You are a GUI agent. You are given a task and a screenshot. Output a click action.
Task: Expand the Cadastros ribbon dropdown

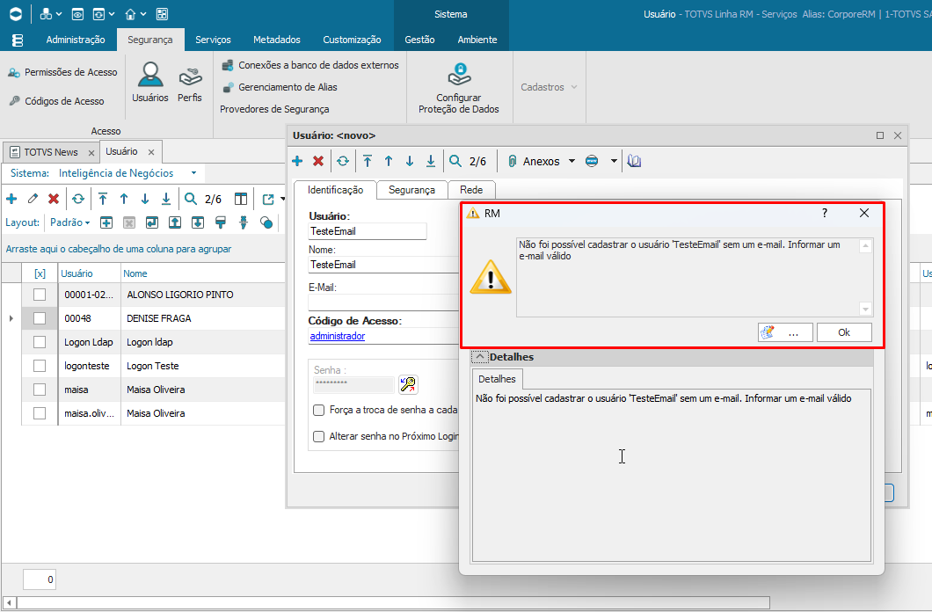[x=549, y=87]
